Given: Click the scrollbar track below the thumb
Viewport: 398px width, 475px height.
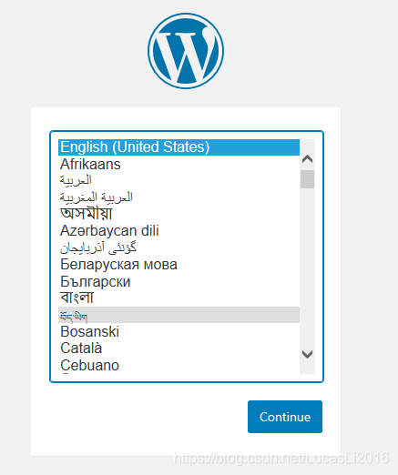Looking at the screenshot, I should pos(307,267).
